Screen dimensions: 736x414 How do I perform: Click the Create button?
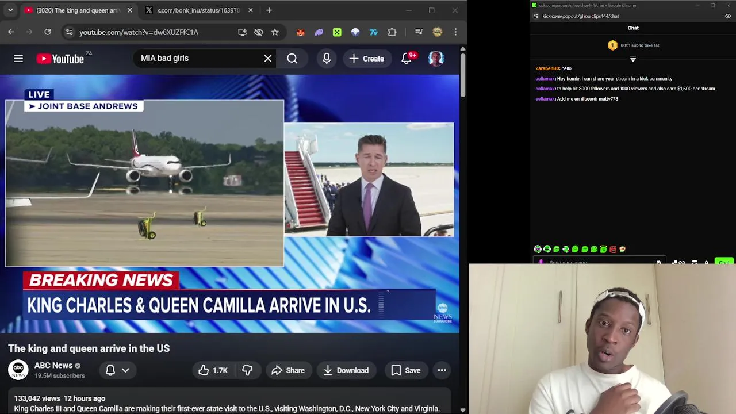click(366, 58)
